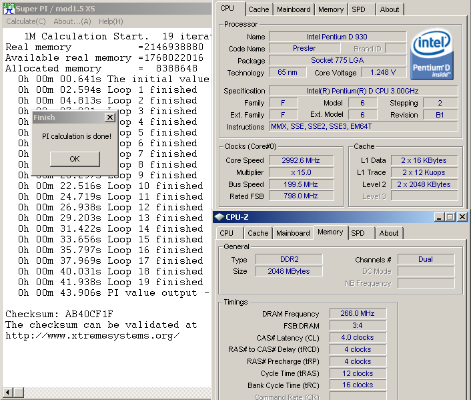Close the Finish dialog
This screenshot has width=471, height=400.
(110, 118)
